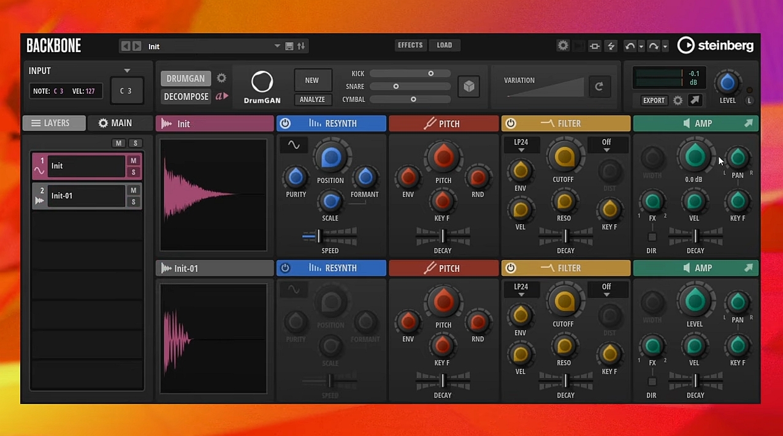
Task: Toggle Filter power for Init-01 layer
Action: click(x=510, y=268)
